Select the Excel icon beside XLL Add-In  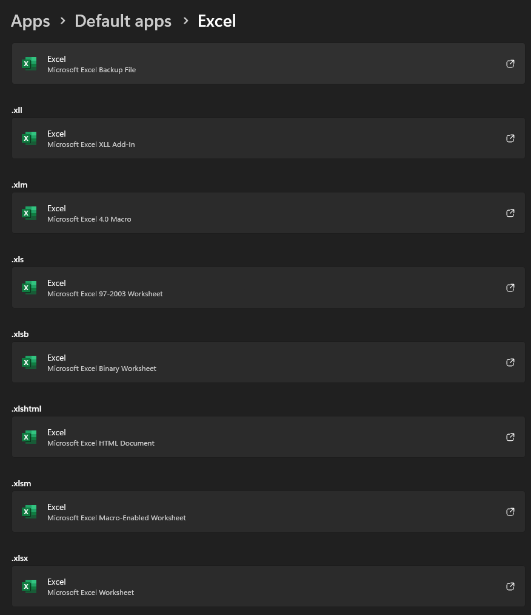coord(29,138)
